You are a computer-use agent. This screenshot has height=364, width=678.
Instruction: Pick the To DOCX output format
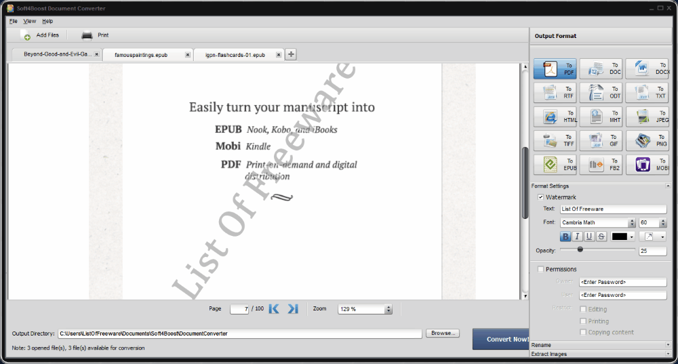[647, 68]
